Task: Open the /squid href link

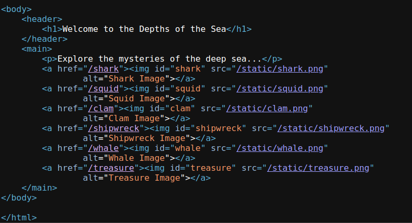Action: [x=104, y=89]
